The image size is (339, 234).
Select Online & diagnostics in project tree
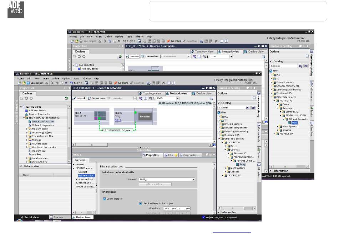coord(43,125)
